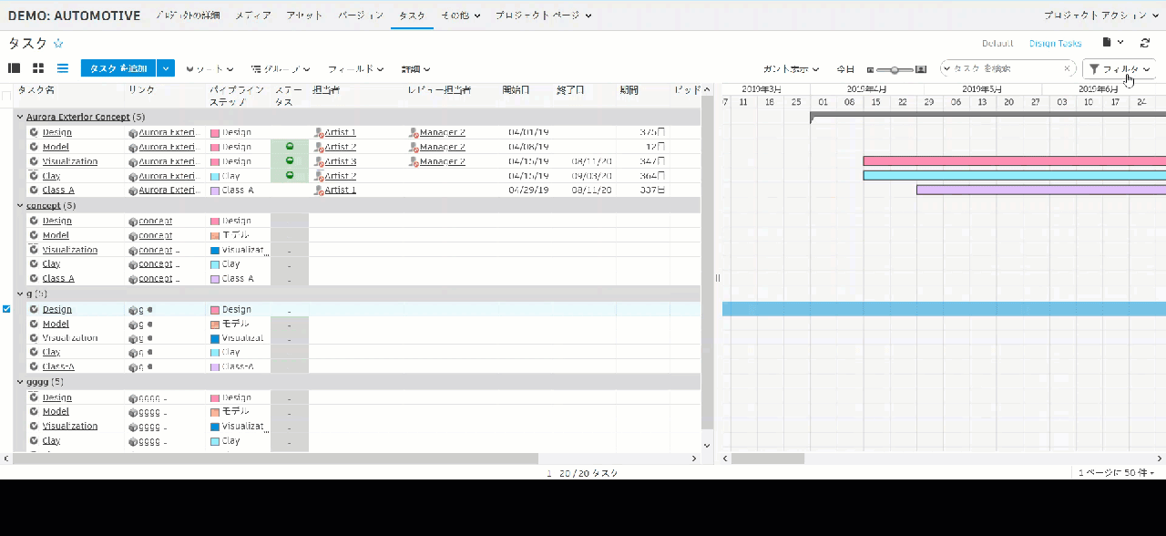
Task: Click the task icon of Aurora Clay row
Action: [x=34, y=176]
